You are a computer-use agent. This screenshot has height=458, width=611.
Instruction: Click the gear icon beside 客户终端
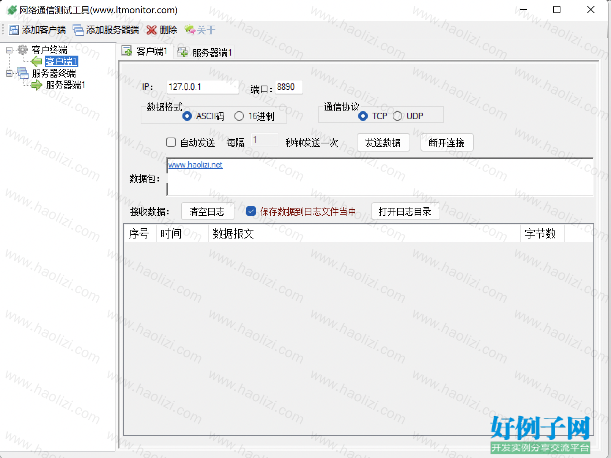click(x=23, y=49)
